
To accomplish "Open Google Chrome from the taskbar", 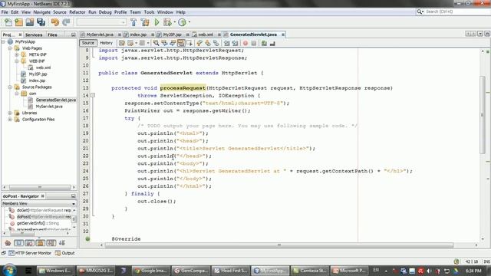I will pos(152,271).
